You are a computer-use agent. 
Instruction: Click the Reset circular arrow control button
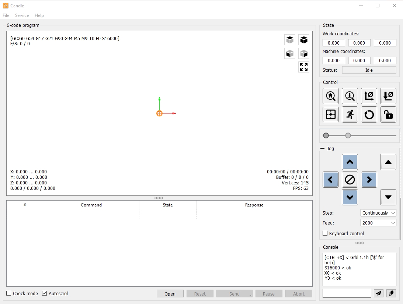click(369, 114)
